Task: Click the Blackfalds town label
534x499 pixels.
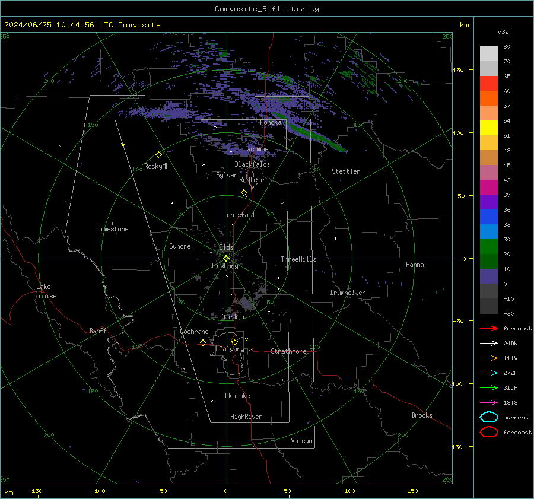Action: coord(252,164)
